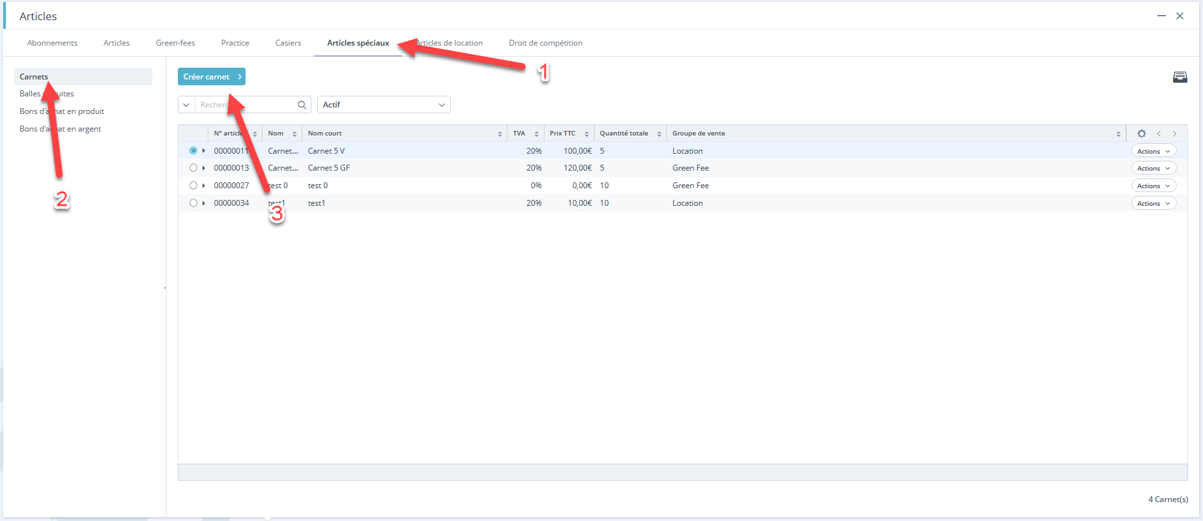Screen dimensions: 1203x521
Task: Open Actions menu for test 0 row
Action: [1153, 186]
